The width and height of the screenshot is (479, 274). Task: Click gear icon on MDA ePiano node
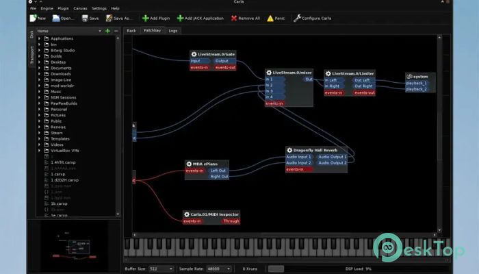click(x=189, y=164)
